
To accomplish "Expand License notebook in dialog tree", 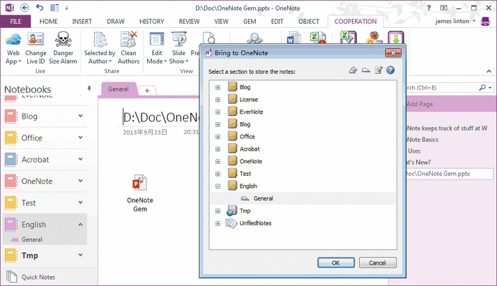I will [x=217, y=100].
